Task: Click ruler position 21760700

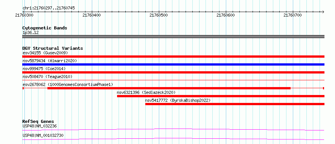Action: coord(292,15)
